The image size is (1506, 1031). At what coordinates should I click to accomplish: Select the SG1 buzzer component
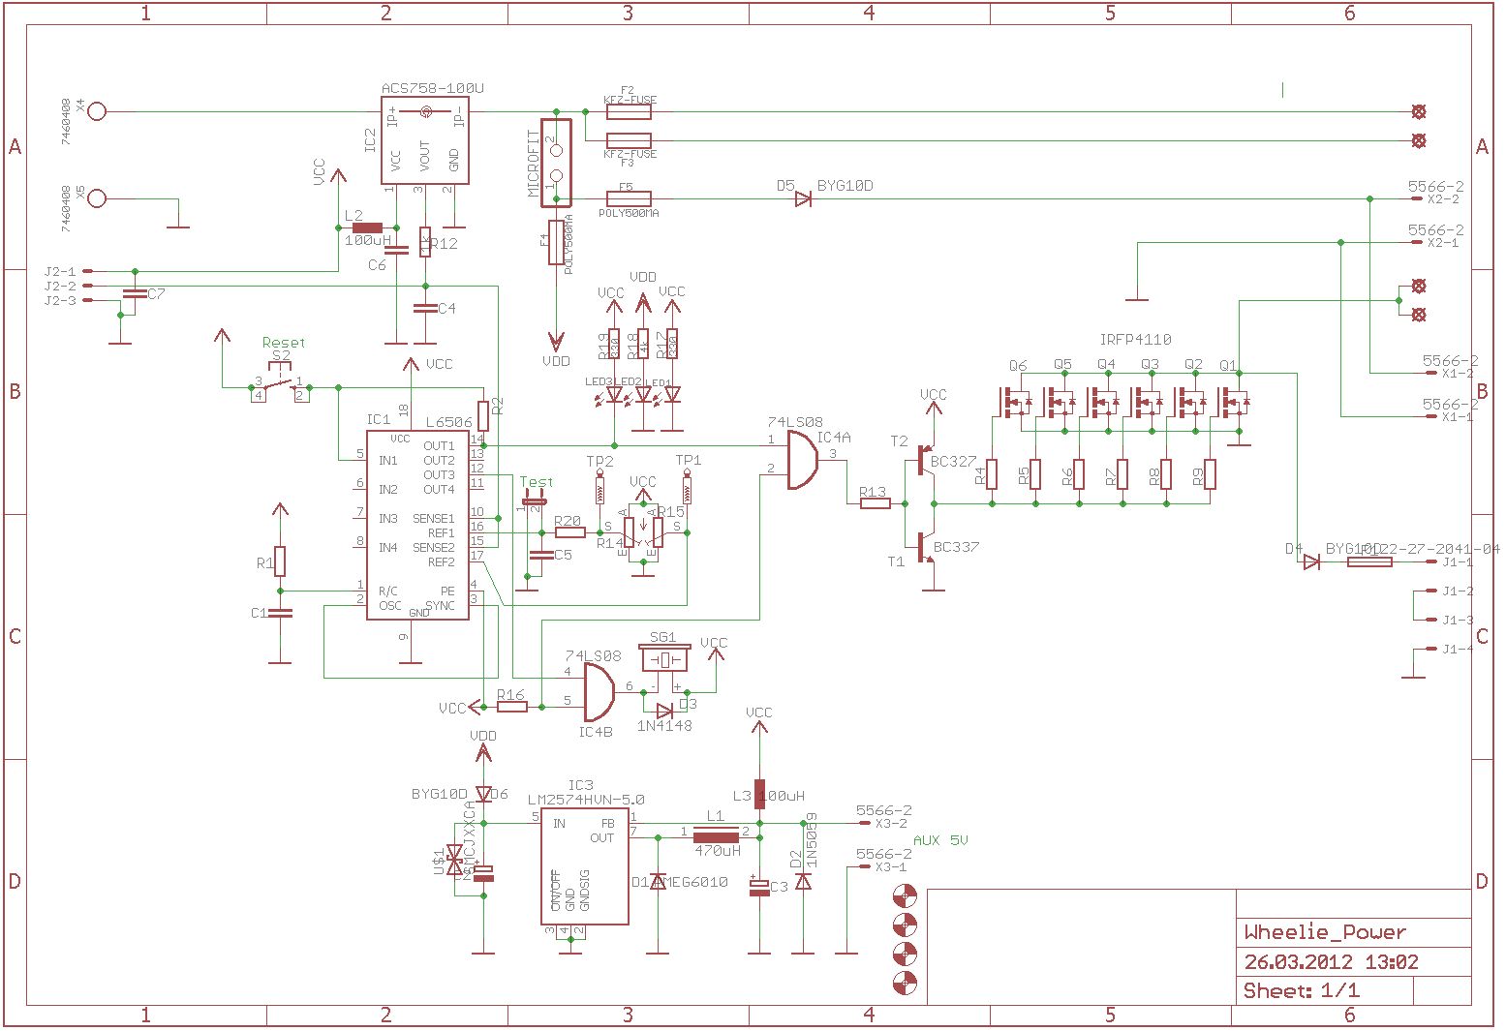pos(664,659)
